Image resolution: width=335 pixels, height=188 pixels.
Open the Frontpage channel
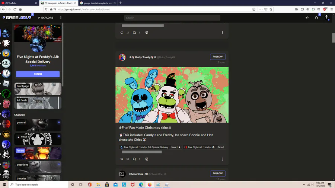click(38, 89)
